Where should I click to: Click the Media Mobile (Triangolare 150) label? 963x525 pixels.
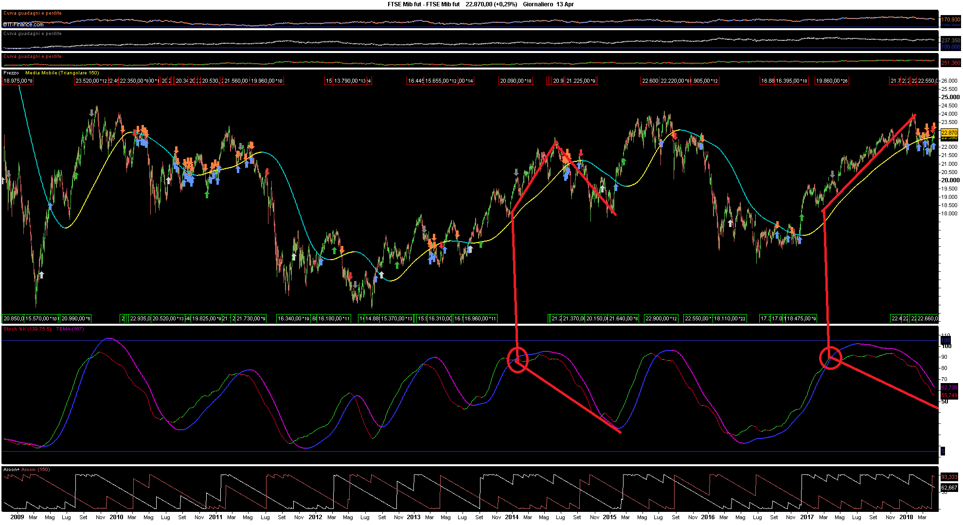pos(62,73)
